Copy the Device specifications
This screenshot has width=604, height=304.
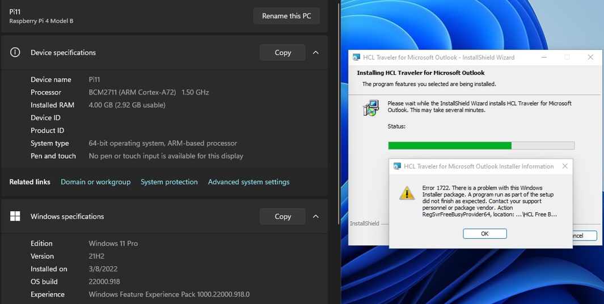click(282, 53)
